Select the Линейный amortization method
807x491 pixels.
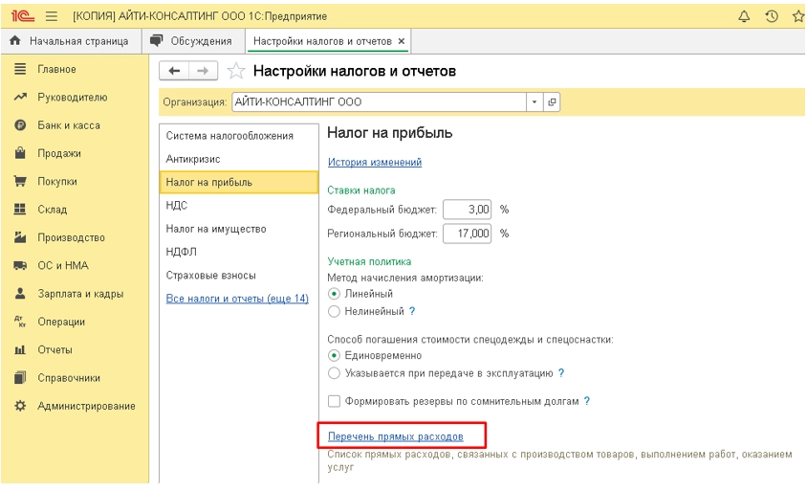334,294
